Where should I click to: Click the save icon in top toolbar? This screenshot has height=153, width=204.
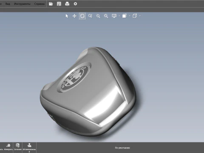[59, 4]
